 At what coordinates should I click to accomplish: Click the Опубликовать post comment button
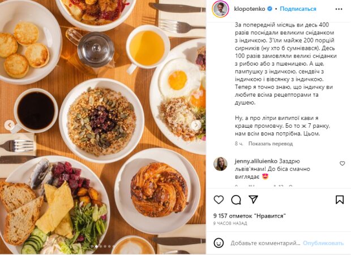[323, 243]
